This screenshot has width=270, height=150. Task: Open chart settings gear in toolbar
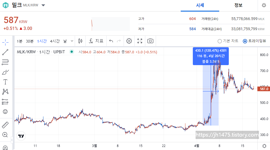(x=129, y=41)
